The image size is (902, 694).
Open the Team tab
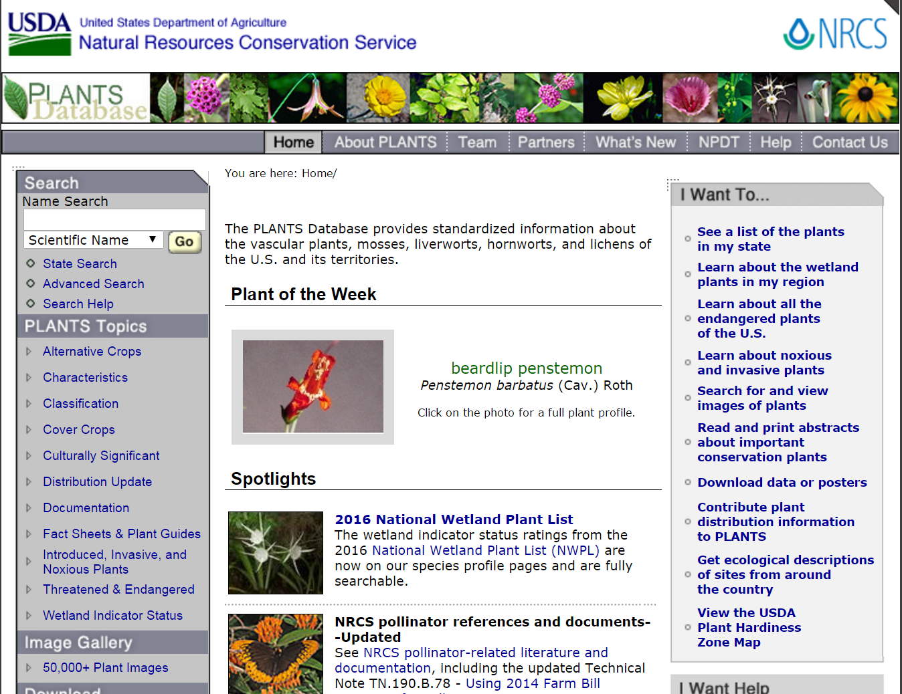pos(477,142)
